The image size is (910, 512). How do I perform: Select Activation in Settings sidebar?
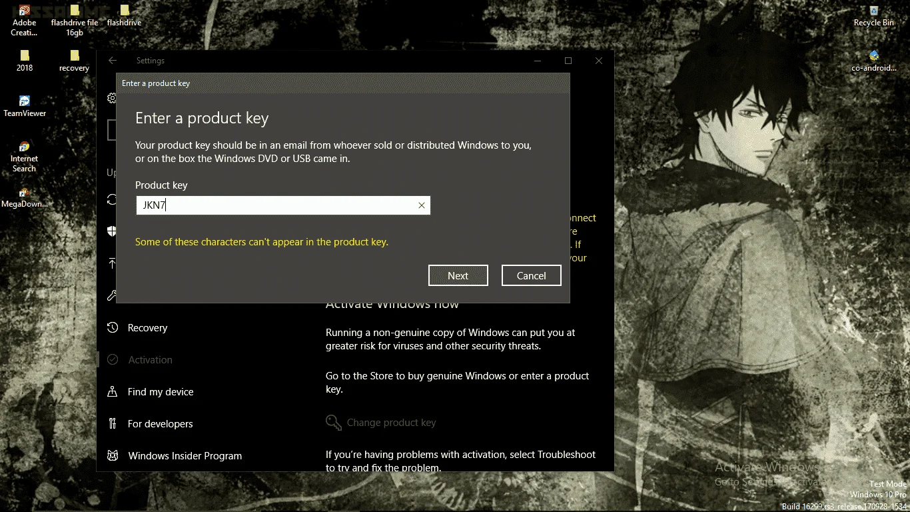[150, 359]
